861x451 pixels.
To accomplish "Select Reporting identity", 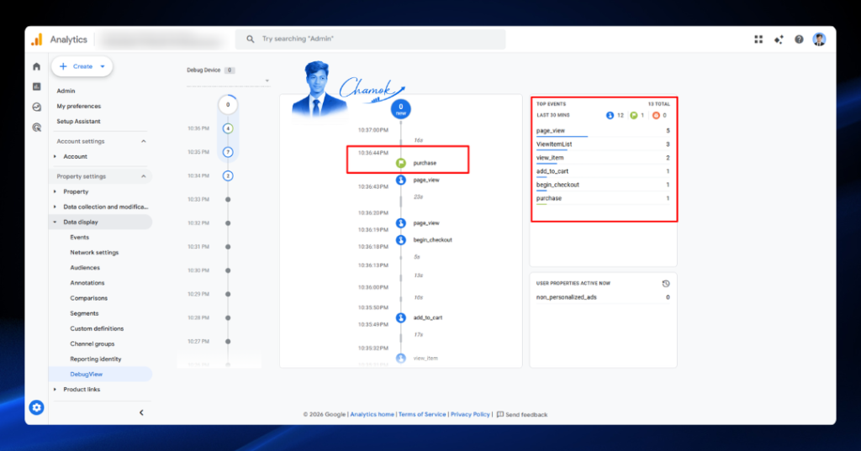I will pyautogui.click(x=96, y=359).
